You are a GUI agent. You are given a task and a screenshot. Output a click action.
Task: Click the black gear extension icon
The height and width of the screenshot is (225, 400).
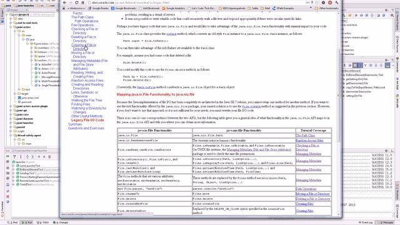[324, 2]
